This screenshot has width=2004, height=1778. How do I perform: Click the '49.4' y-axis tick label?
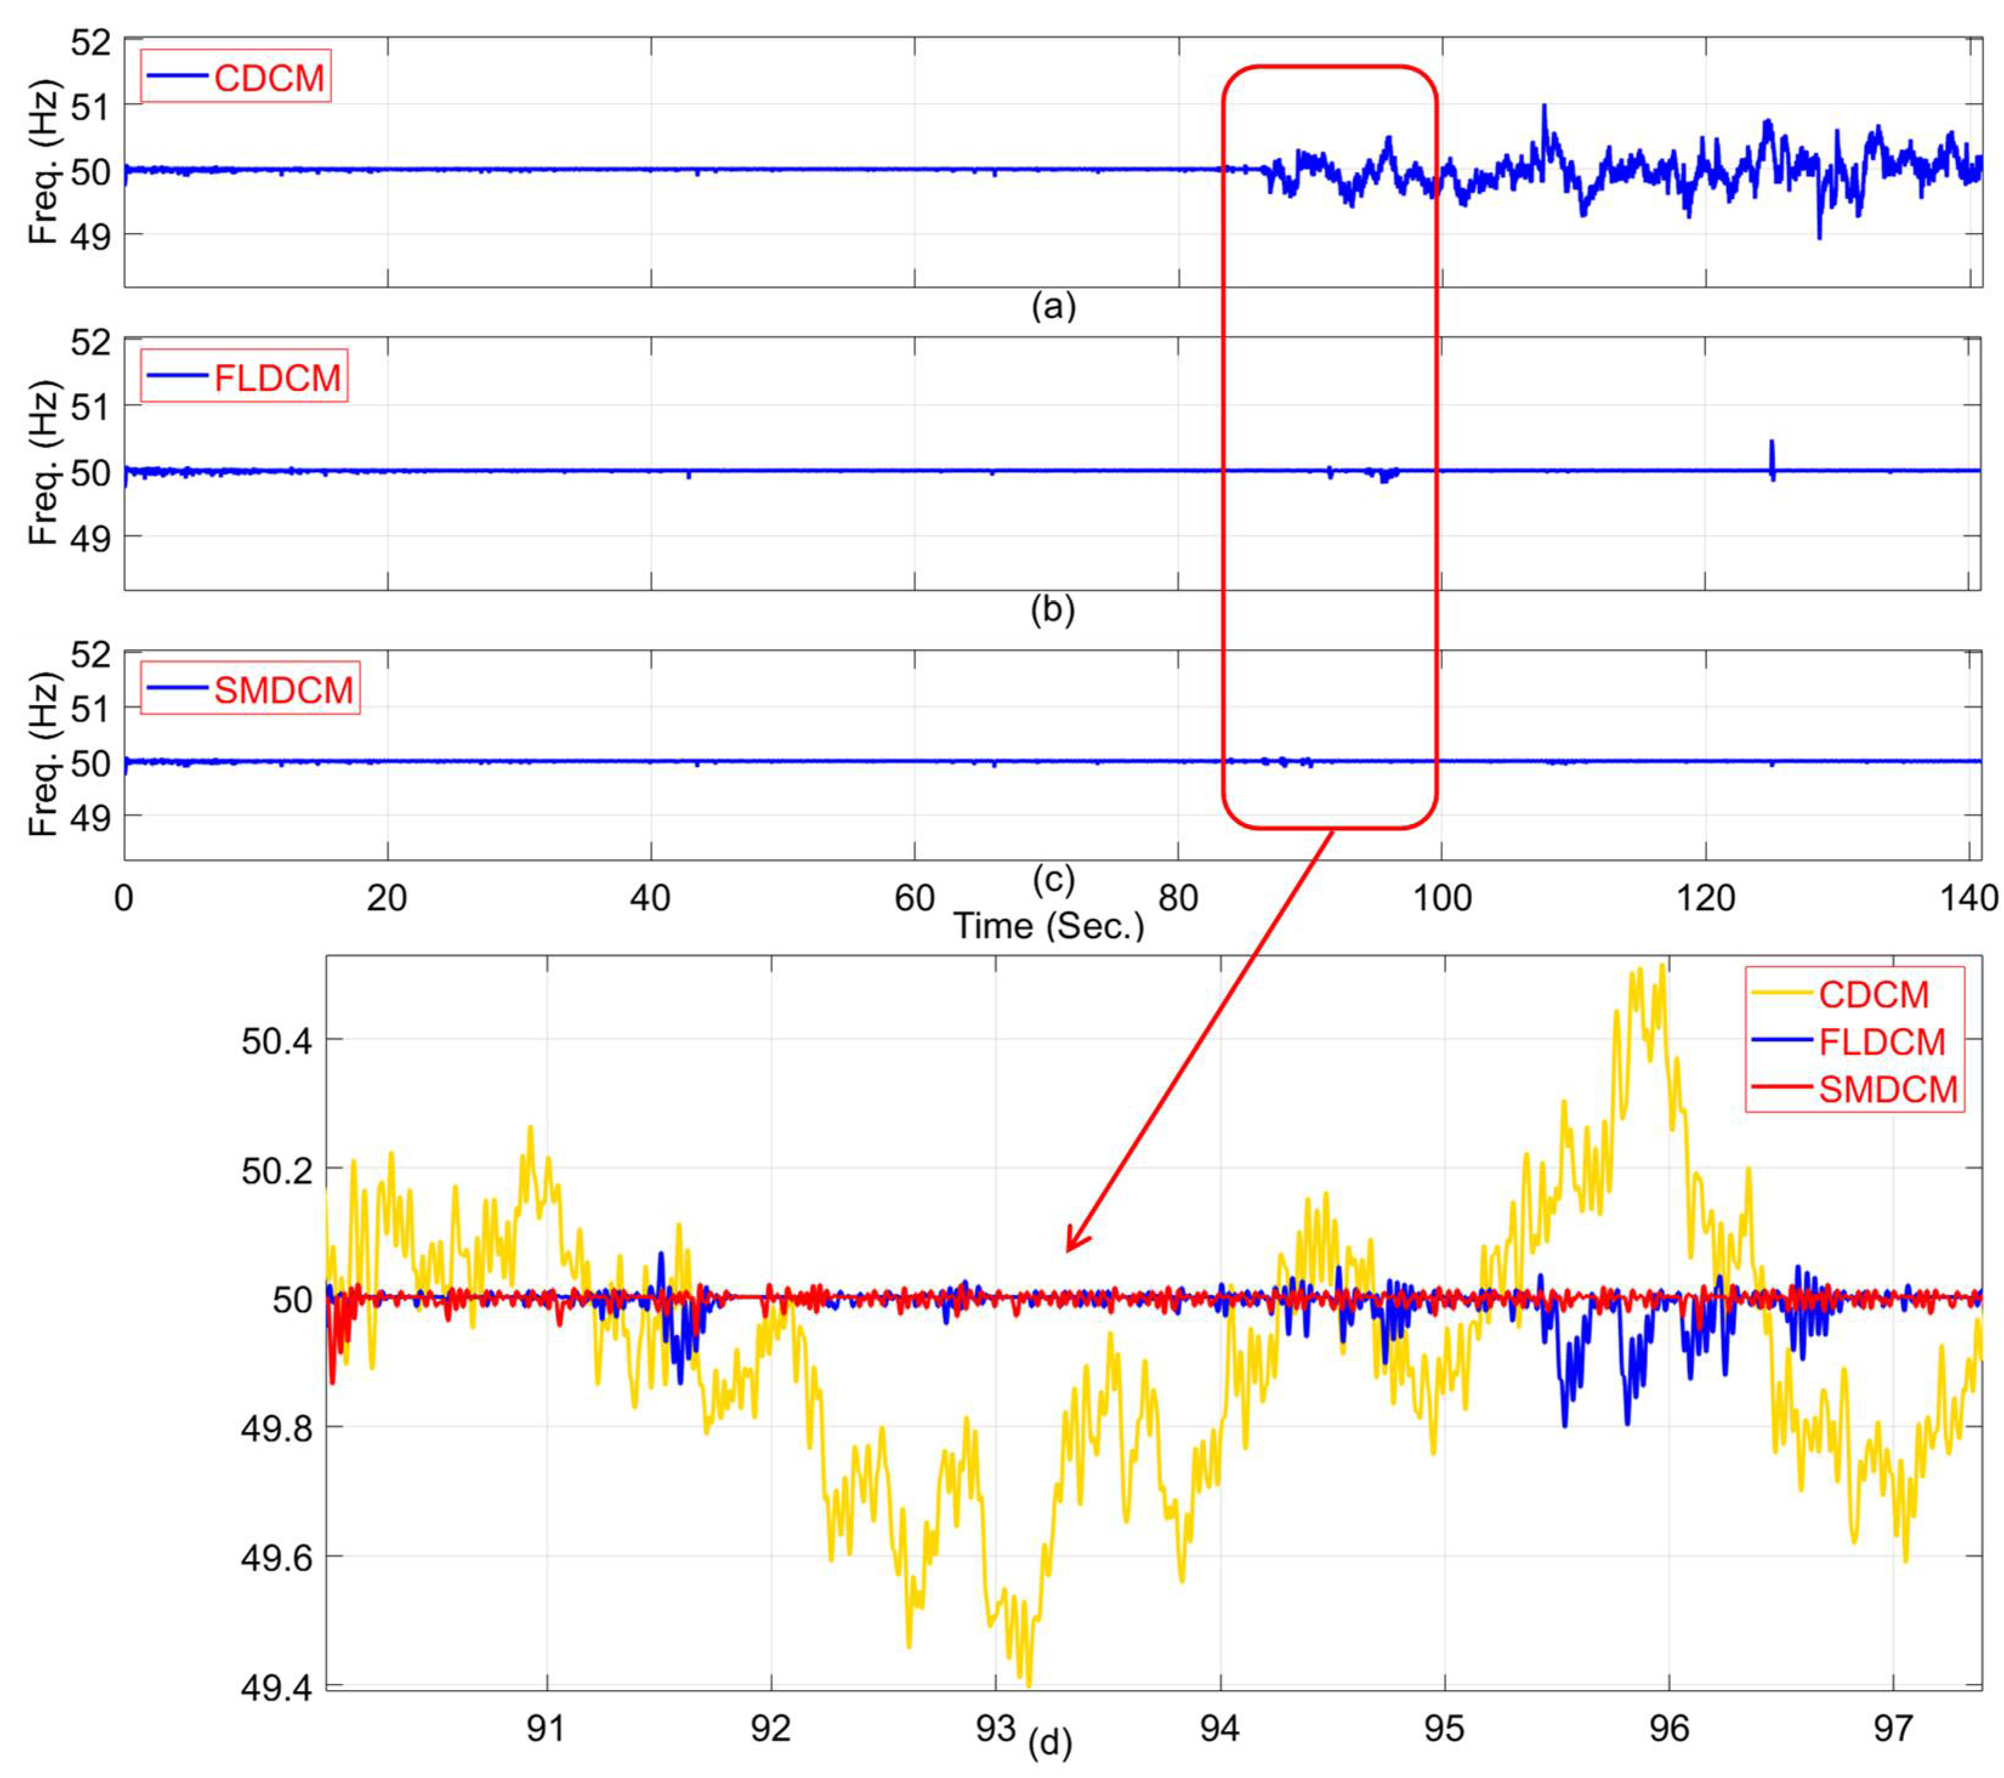click(x=277, y=1688)
